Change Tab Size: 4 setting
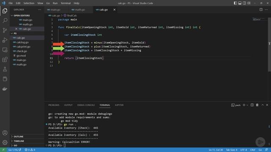The width and height of the screenshot is (271, 152). (x=232, y=150)
